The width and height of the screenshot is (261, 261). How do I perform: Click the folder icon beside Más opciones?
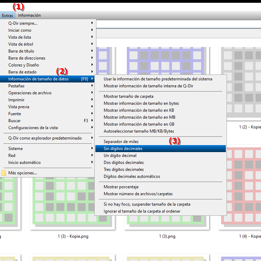(x=3, y=173)
